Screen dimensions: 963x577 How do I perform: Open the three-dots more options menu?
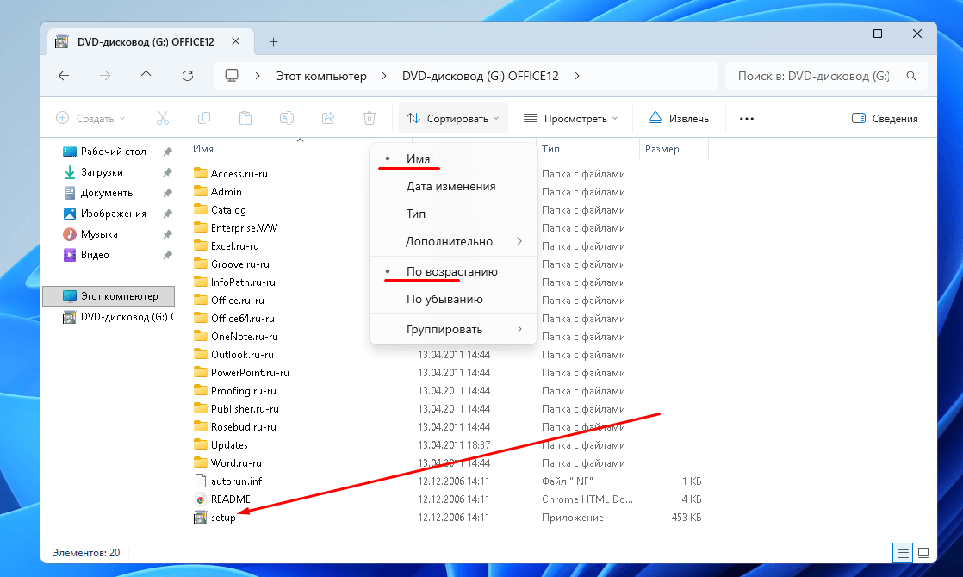(x=746, y=119)
